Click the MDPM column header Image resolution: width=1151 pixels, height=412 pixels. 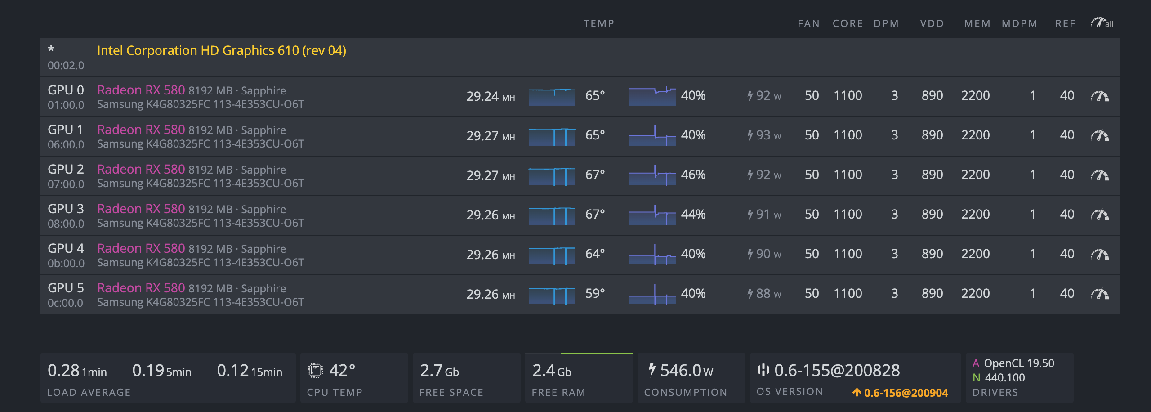point(1019,23)
